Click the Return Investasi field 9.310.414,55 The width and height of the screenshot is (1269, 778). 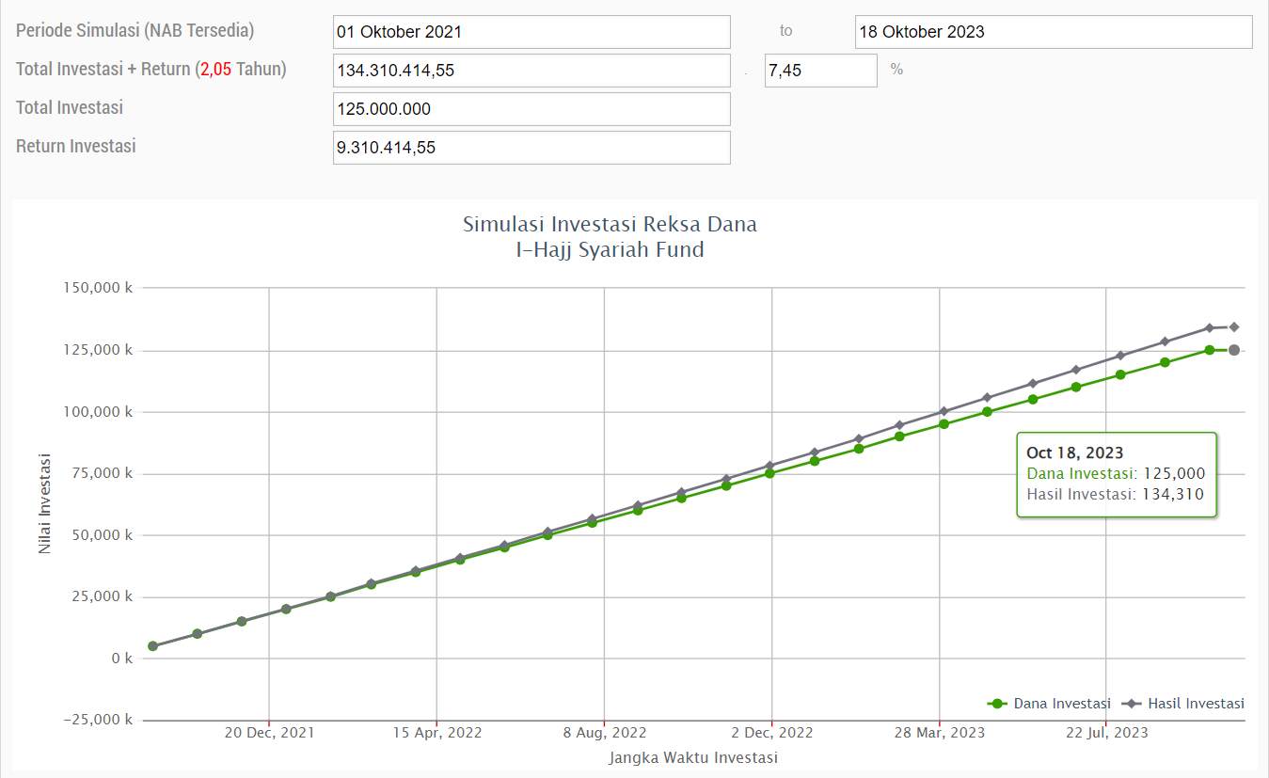[x=531, y=148]
